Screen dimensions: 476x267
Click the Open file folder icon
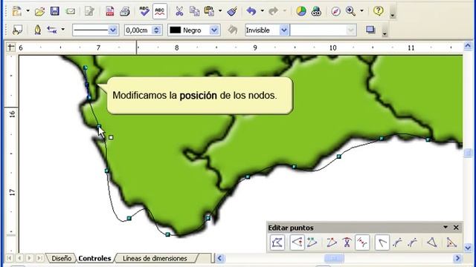point(39,12)
